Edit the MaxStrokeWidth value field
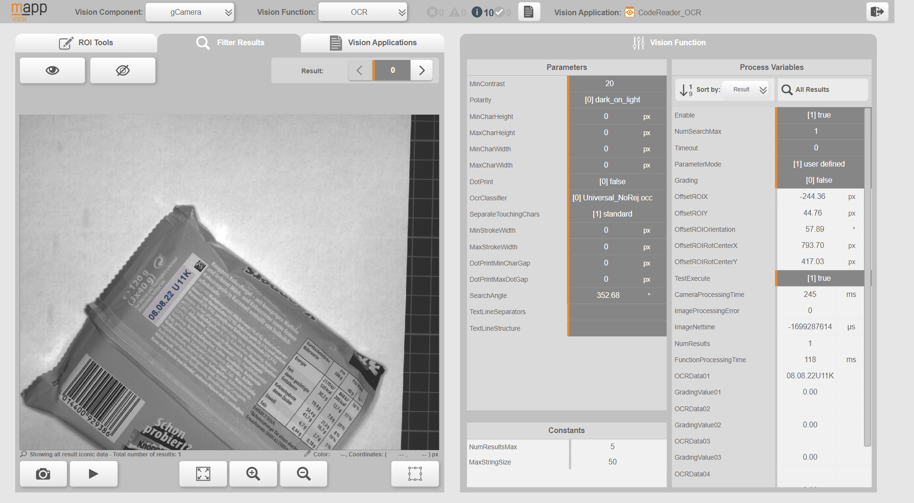This screenshot has height=503, width=914. click(617, 247)
